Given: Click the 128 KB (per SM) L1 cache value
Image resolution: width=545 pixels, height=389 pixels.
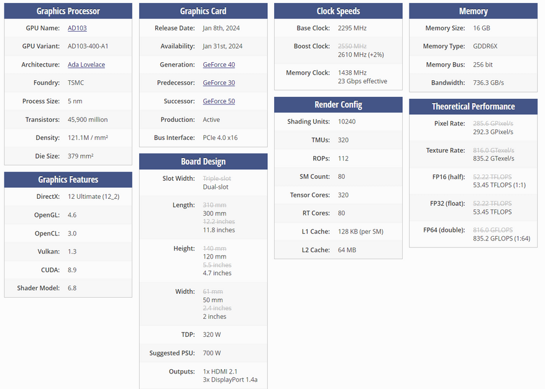Looking at the screenshot, I should tap(360, 232).
